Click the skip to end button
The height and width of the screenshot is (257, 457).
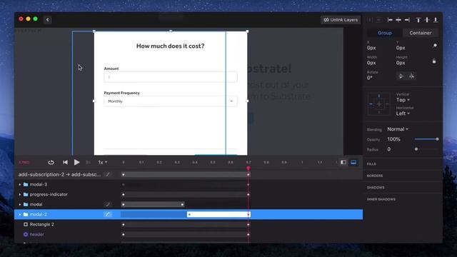pos(88,162)
